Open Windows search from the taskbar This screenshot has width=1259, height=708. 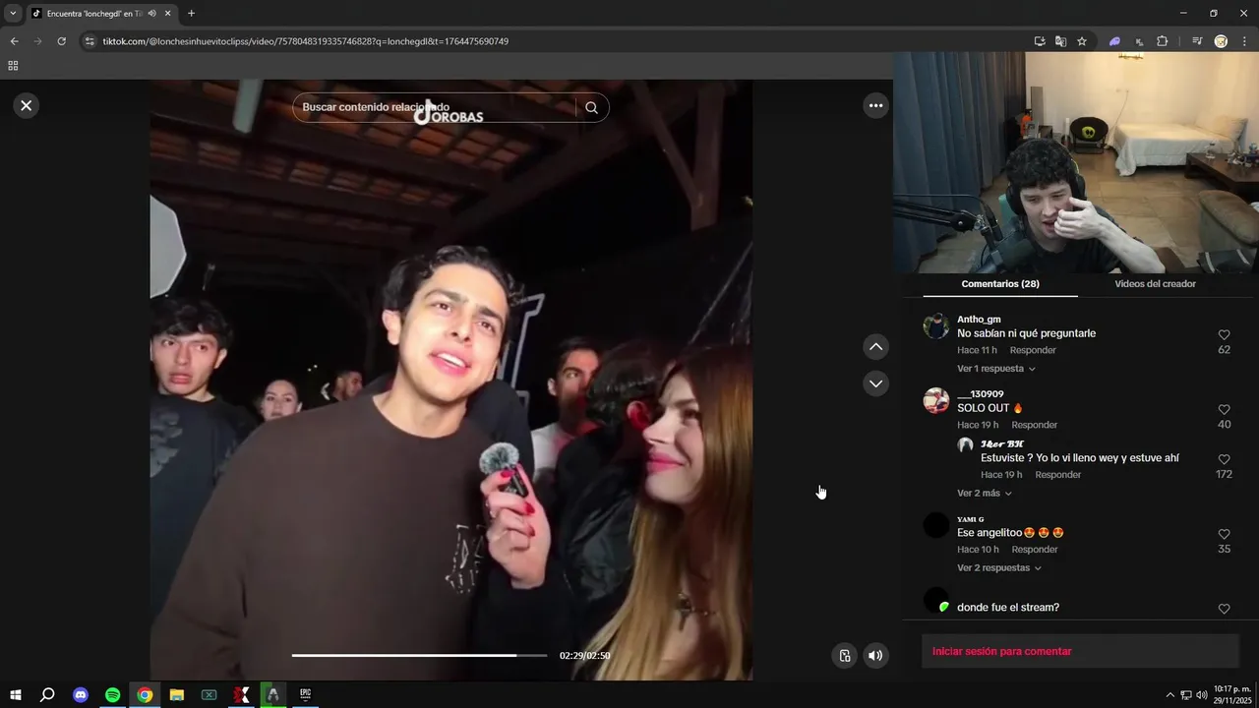pos(47,695)
